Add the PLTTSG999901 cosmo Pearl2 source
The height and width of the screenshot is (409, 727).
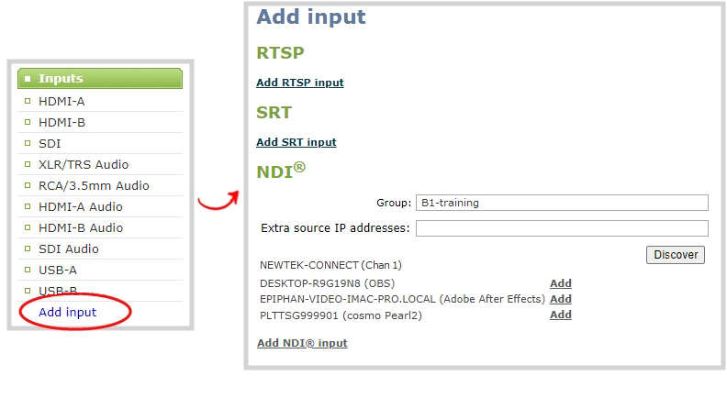[560, 315]
